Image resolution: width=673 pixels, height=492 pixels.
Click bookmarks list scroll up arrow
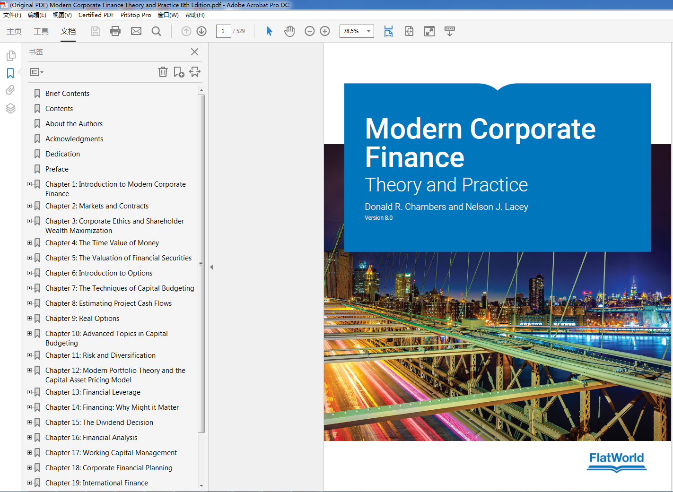[x=201, y=90]
